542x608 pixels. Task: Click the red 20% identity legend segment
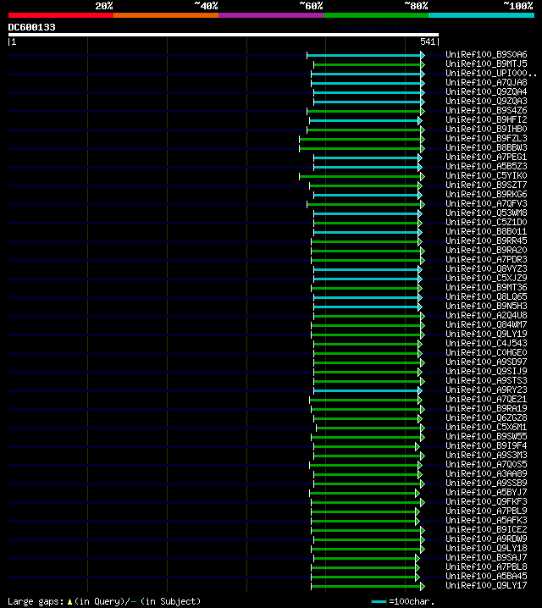click(x=61, y=15)
